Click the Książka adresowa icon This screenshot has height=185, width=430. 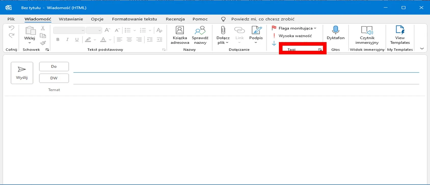(180, 30)
